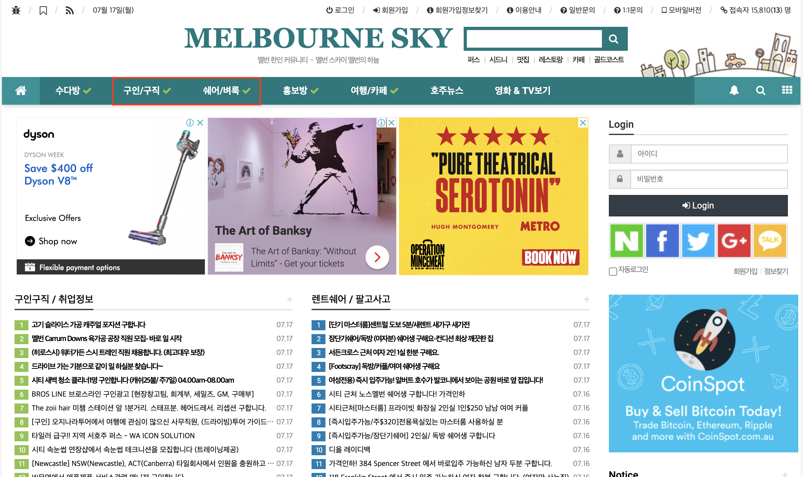
Task: Expand the 여행/카페 dropdown menu
Action: (x=374, y=91)
